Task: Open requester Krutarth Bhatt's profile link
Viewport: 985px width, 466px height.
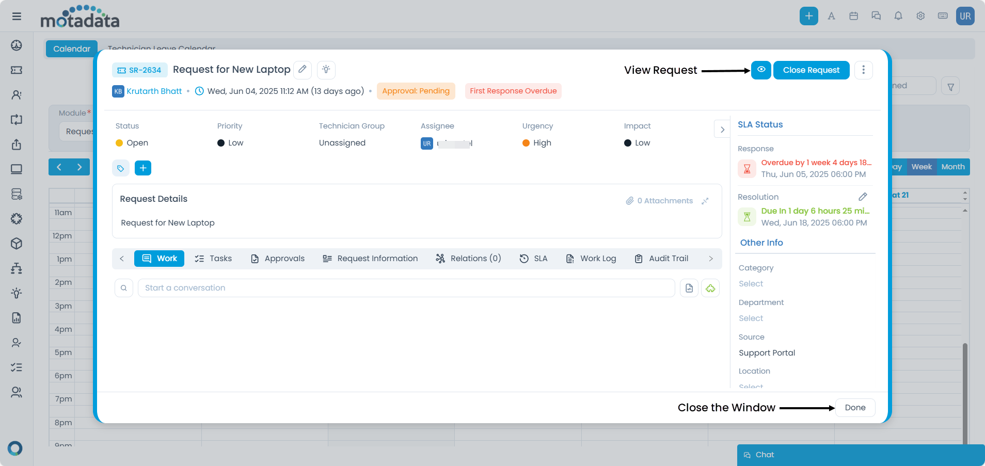Action: (154, 91)
